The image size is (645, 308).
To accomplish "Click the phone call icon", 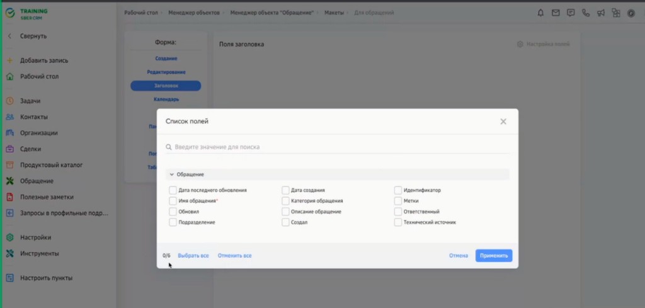I will click(586, 13).
